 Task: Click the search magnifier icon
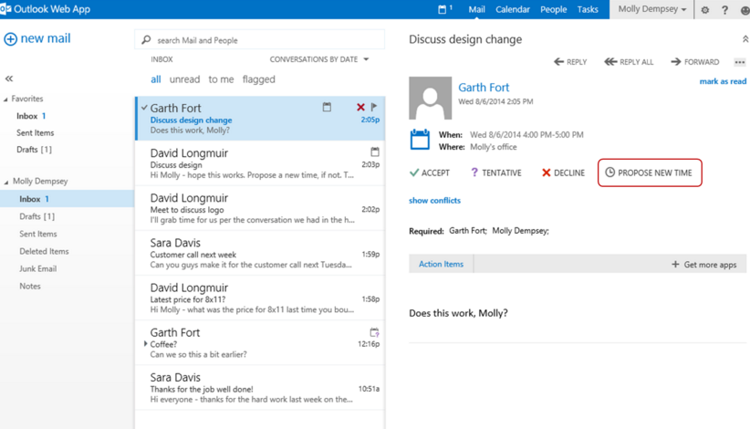pos(146,39)
